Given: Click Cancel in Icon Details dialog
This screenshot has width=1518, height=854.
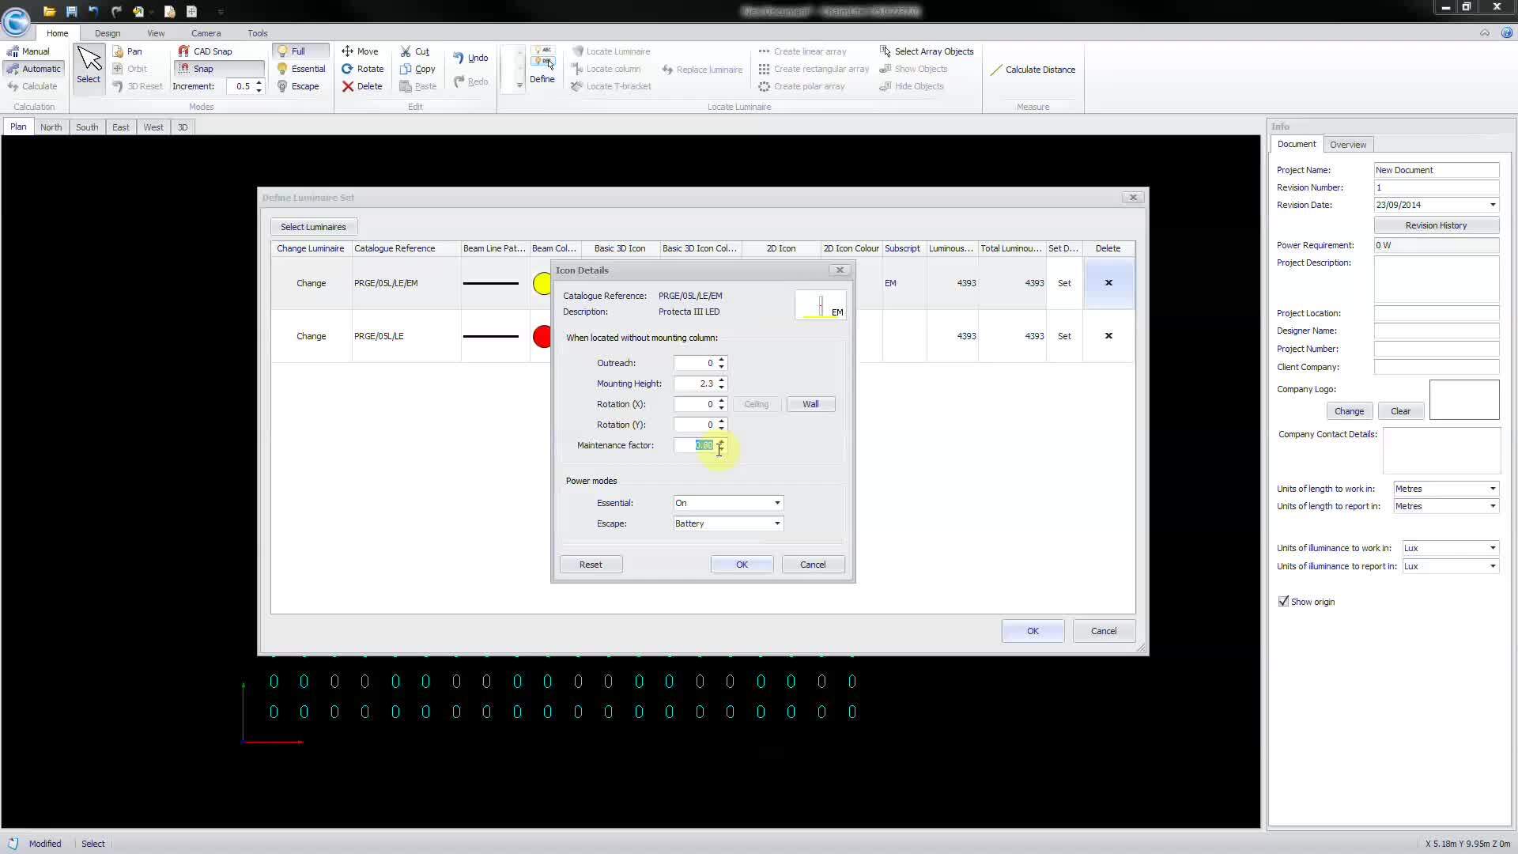Looking at the screenshot, I should click(813, 565).
